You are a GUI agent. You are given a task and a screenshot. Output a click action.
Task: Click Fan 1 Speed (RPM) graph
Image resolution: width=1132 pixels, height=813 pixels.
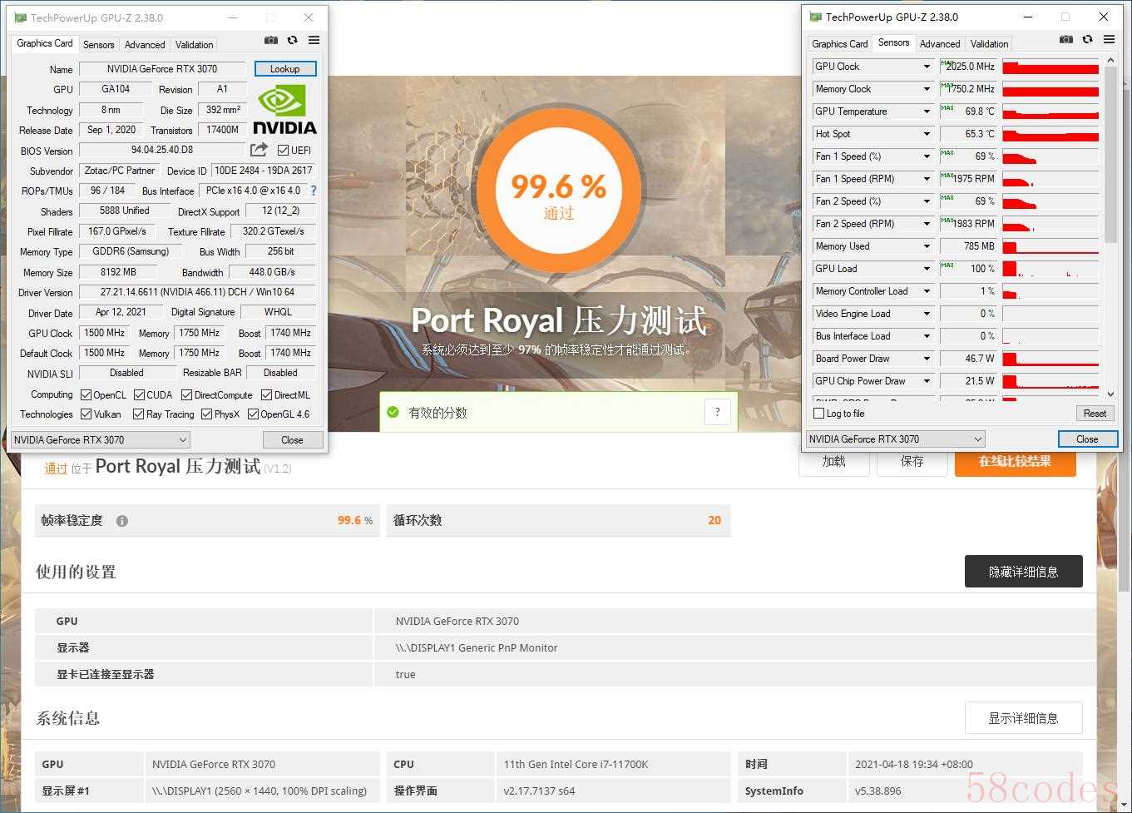(1050, 179)
